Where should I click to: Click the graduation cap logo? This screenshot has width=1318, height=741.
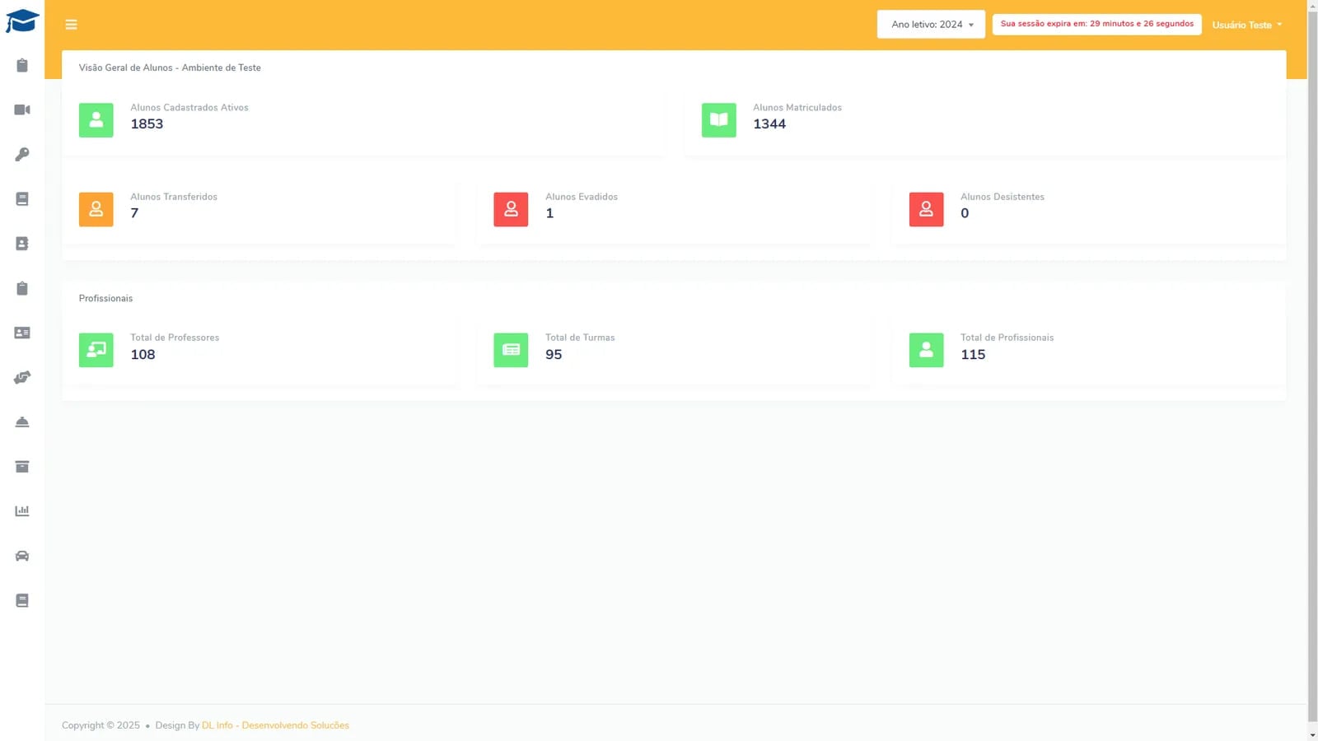pos(22,21)
